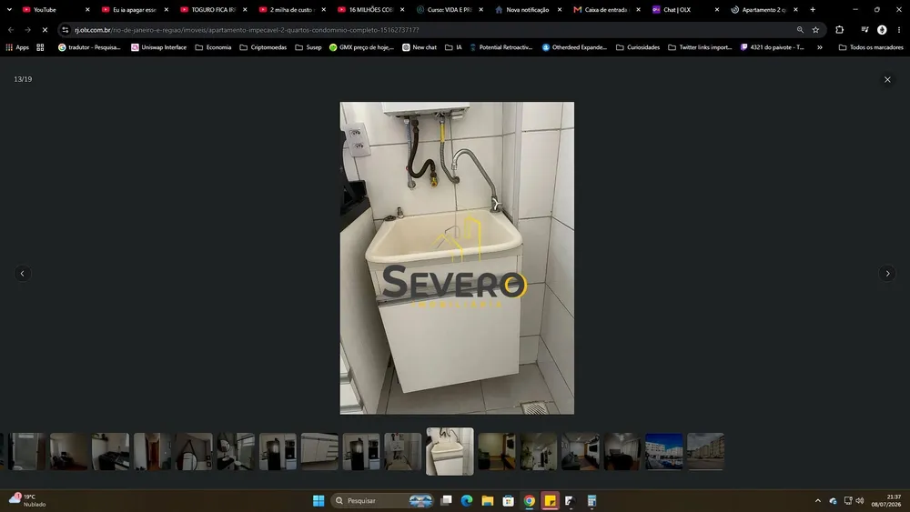The height and width of the screenshot is (512, 910).
Task: Close the photo gallery viewer
Action: tap(886, 79)
